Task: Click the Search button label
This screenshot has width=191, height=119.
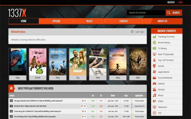Action: tap(176, 13)
